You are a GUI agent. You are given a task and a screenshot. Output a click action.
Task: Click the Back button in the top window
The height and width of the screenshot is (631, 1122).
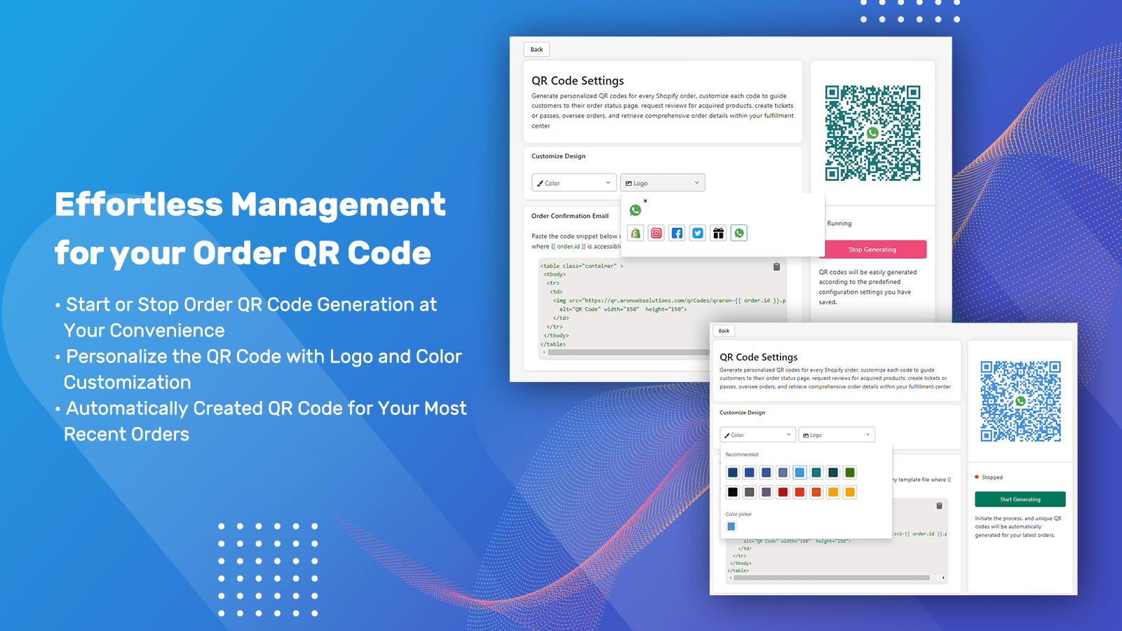[536, 49]
